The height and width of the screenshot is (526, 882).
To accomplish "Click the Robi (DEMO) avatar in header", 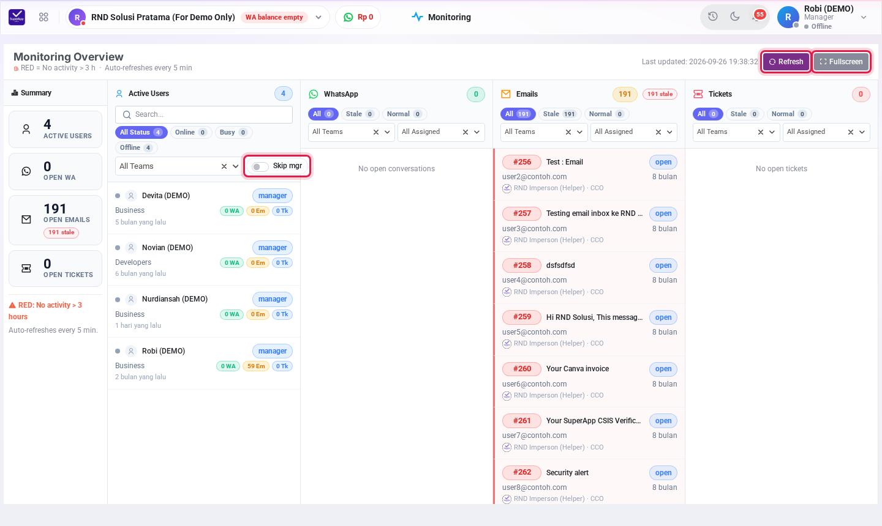I will point(788,17).
